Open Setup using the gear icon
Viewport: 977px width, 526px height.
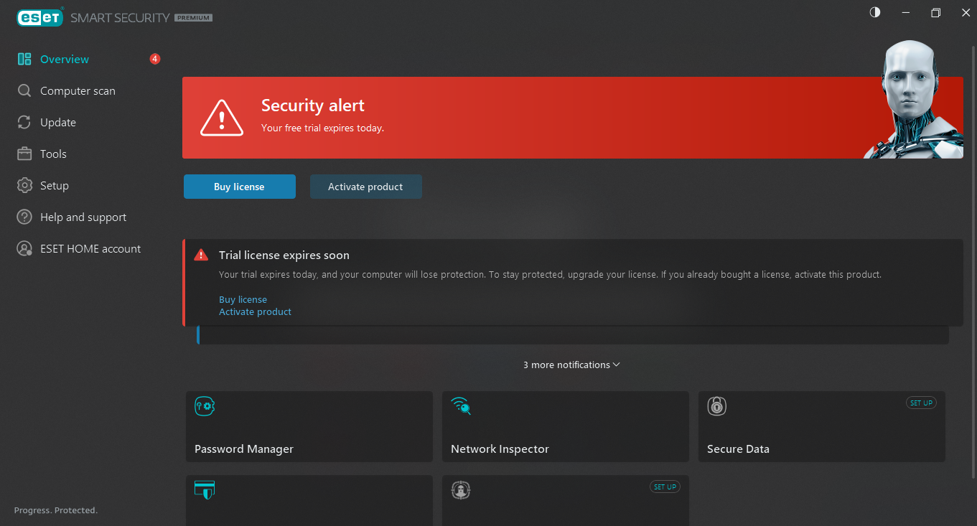point(24,186)
